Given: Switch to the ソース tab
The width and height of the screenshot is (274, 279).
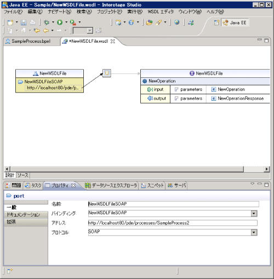Looking at the screenshot, I should (x=23, y=175).
